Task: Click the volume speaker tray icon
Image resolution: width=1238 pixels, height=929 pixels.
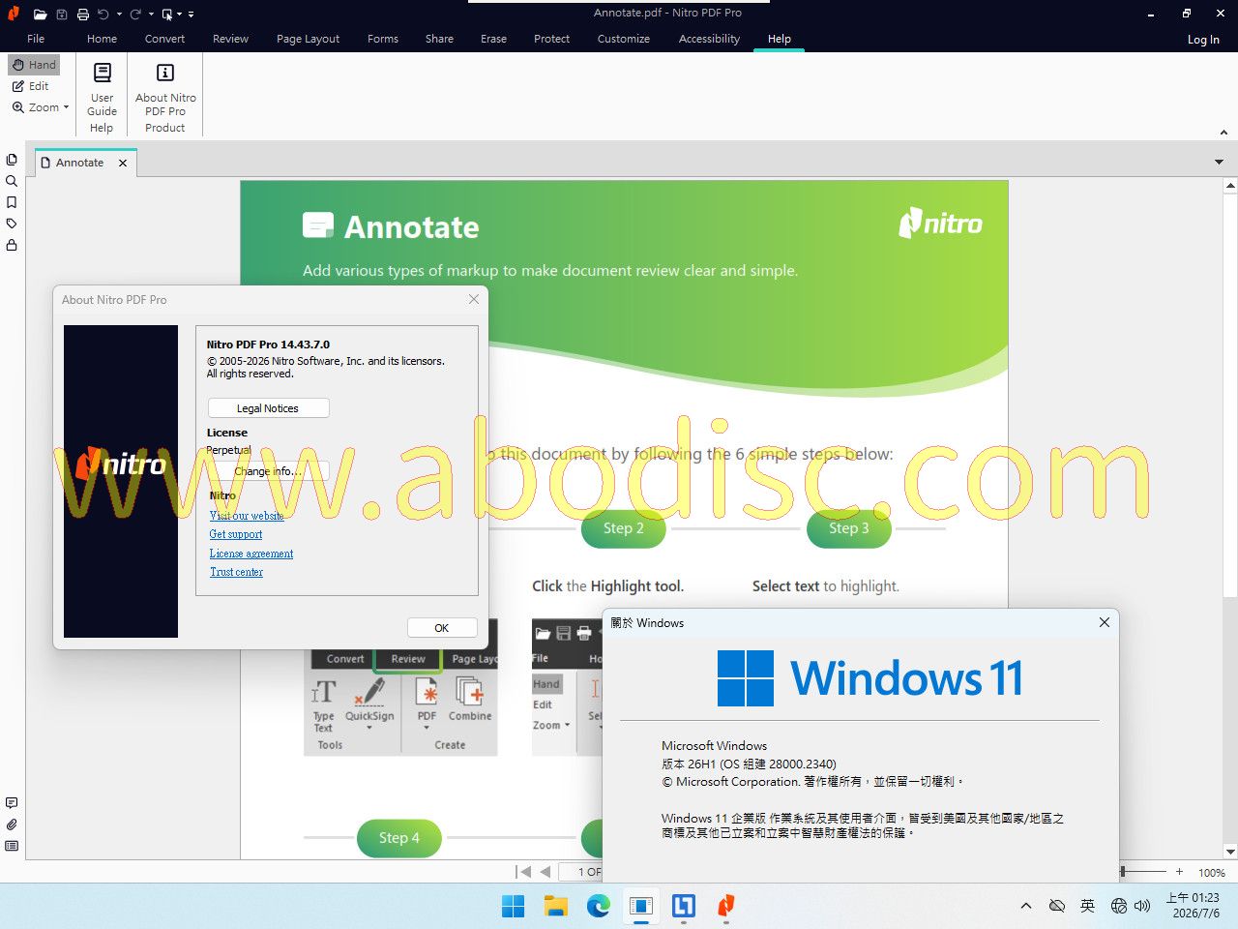Action: point(1142,906)
